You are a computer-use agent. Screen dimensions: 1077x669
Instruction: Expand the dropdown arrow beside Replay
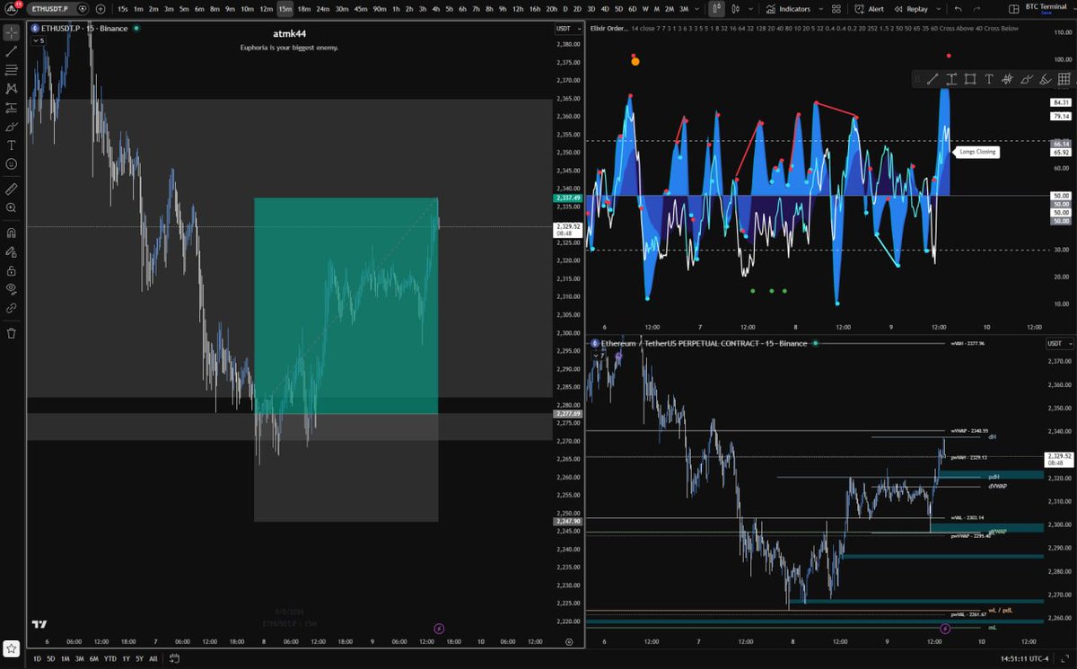(x=937, y=9)
